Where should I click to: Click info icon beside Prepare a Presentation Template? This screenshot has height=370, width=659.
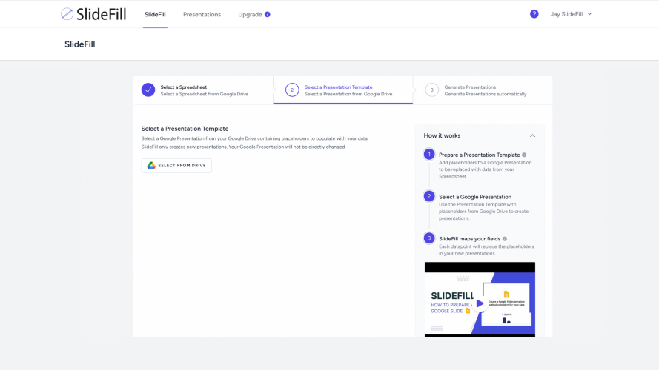coord(524,155)
